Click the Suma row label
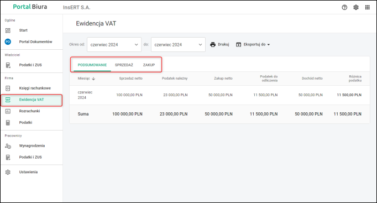This screenshot has width=377, height=203. (x=83, y=114)
